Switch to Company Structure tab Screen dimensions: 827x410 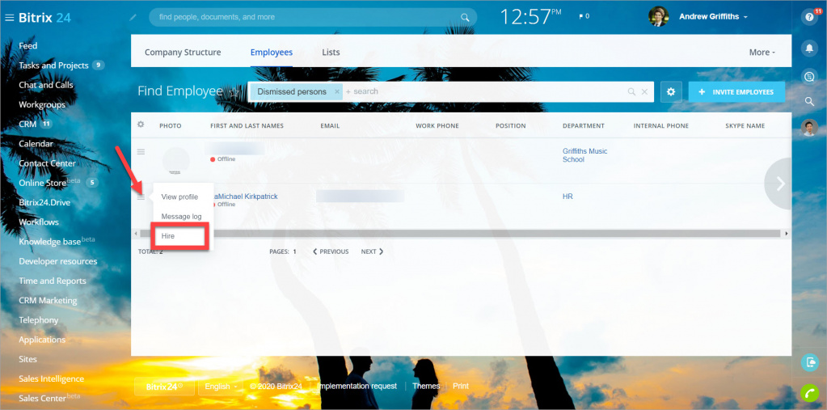pos(183,53)
